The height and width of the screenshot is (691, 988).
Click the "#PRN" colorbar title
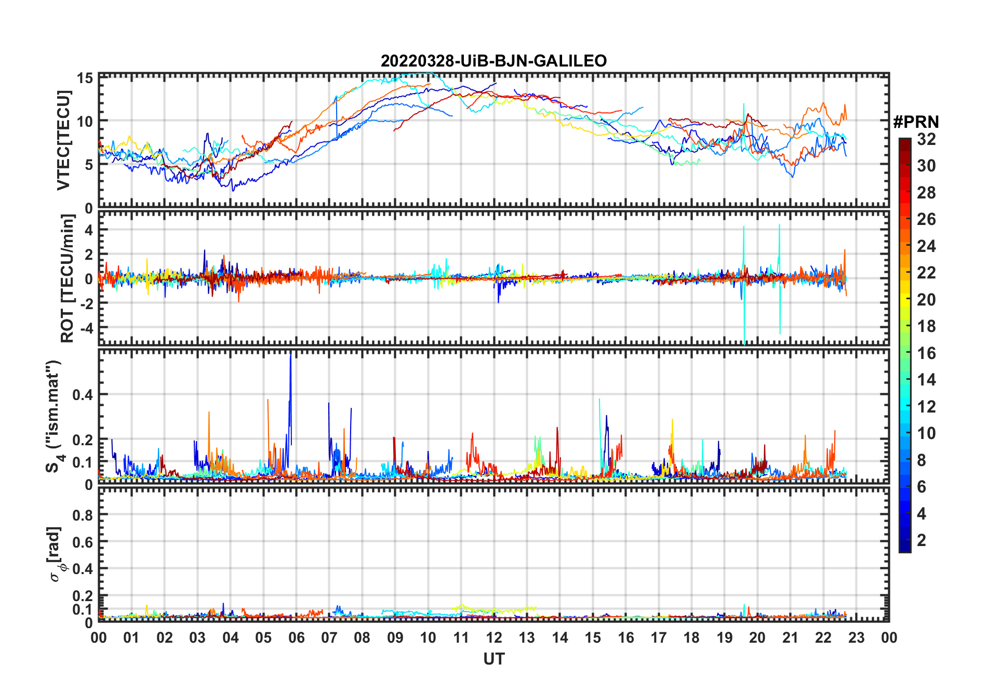916,122
